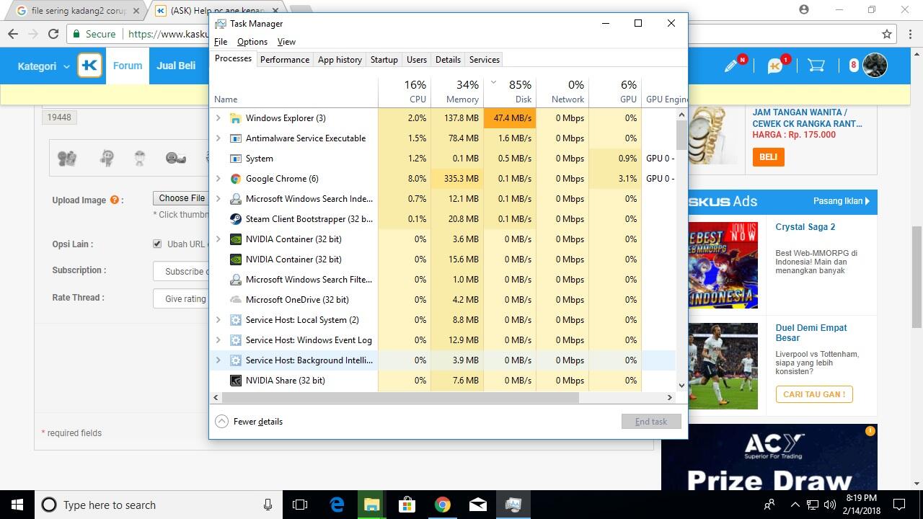Image resolution: width=923 pixels, height=519 pixels.
Task: Open the Kategori dropdown on Kaskus
Action: click(x=43, y=66)
